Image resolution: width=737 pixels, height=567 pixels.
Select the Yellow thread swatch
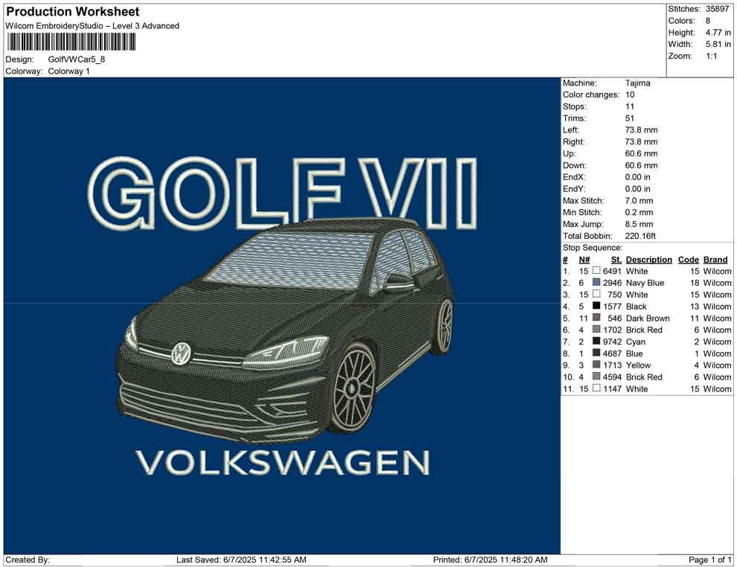(x=596, y=365)
